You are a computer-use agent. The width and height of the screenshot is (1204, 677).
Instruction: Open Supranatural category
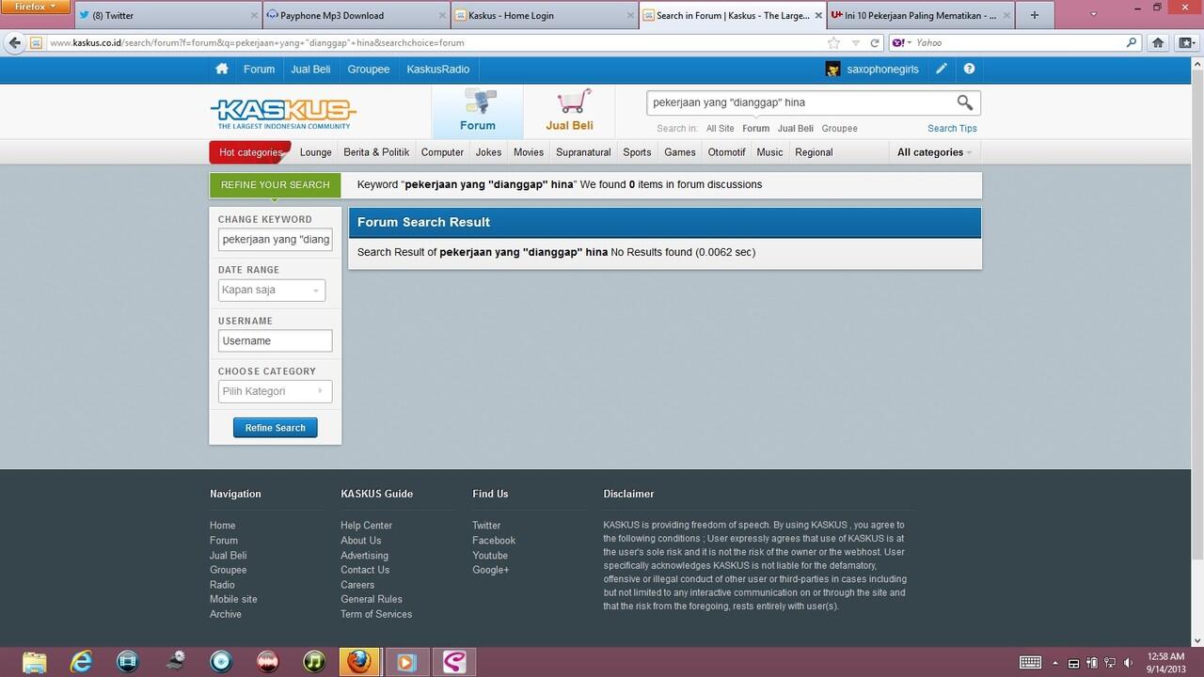583,152
